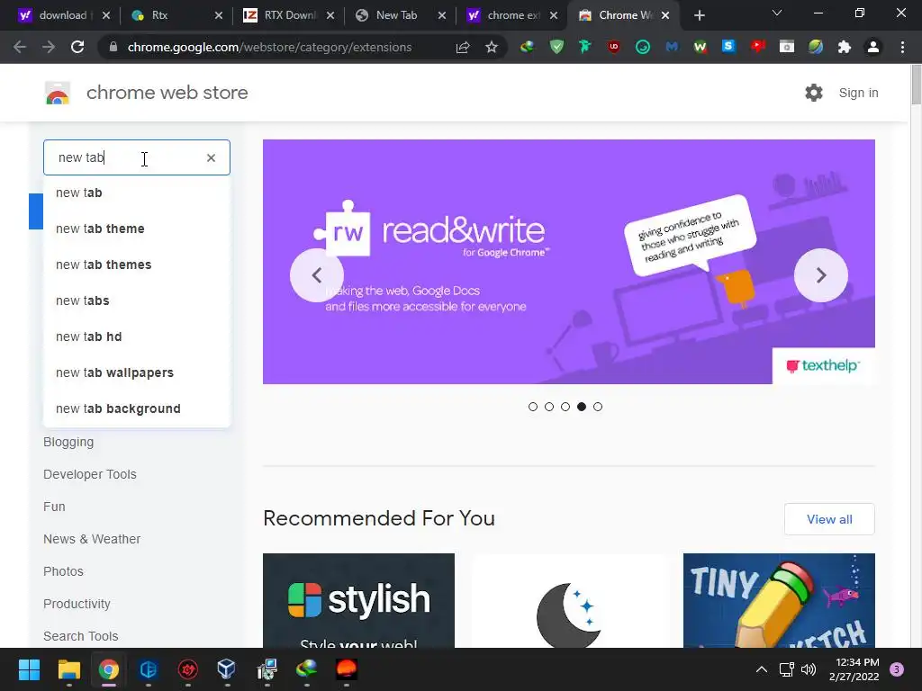Choose the 'new tabs' suggestion
The width and height of the screenshot is (922, 691).
pos(137,301)
